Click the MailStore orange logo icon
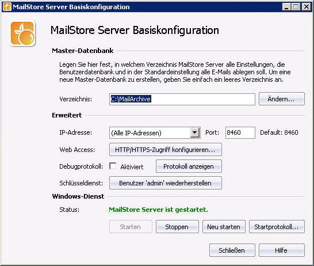The height and width of the screenshot is (266, 314). [x=22, y=33]
